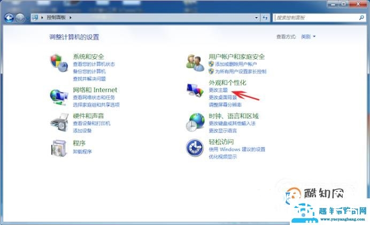Image resolution: width=370 pixels, height=225 pixels.
Task: Click the 硬件和声音 printer icon
Action: point(59,123)
